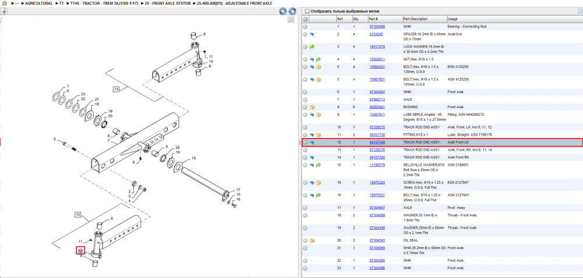
Task: Click callout 17 on pivot axle
Action: coord(238,190)
